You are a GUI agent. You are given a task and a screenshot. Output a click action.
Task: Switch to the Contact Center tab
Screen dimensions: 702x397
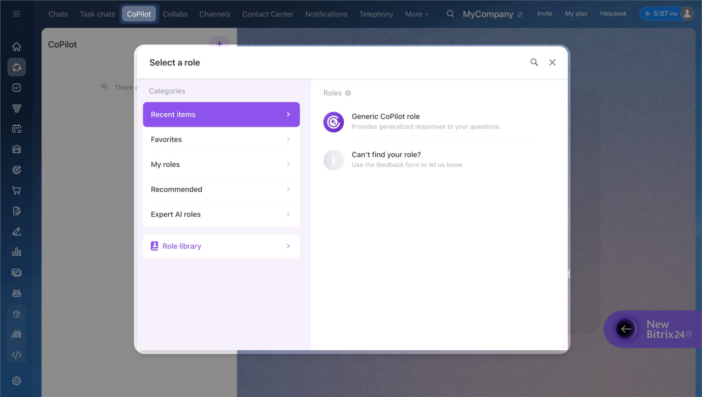(x=268, y=14)
